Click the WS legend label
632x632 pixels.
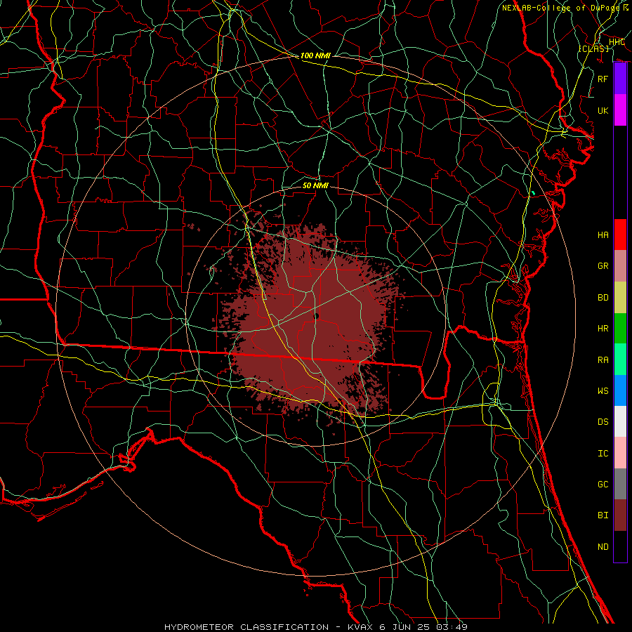(603, 390)
